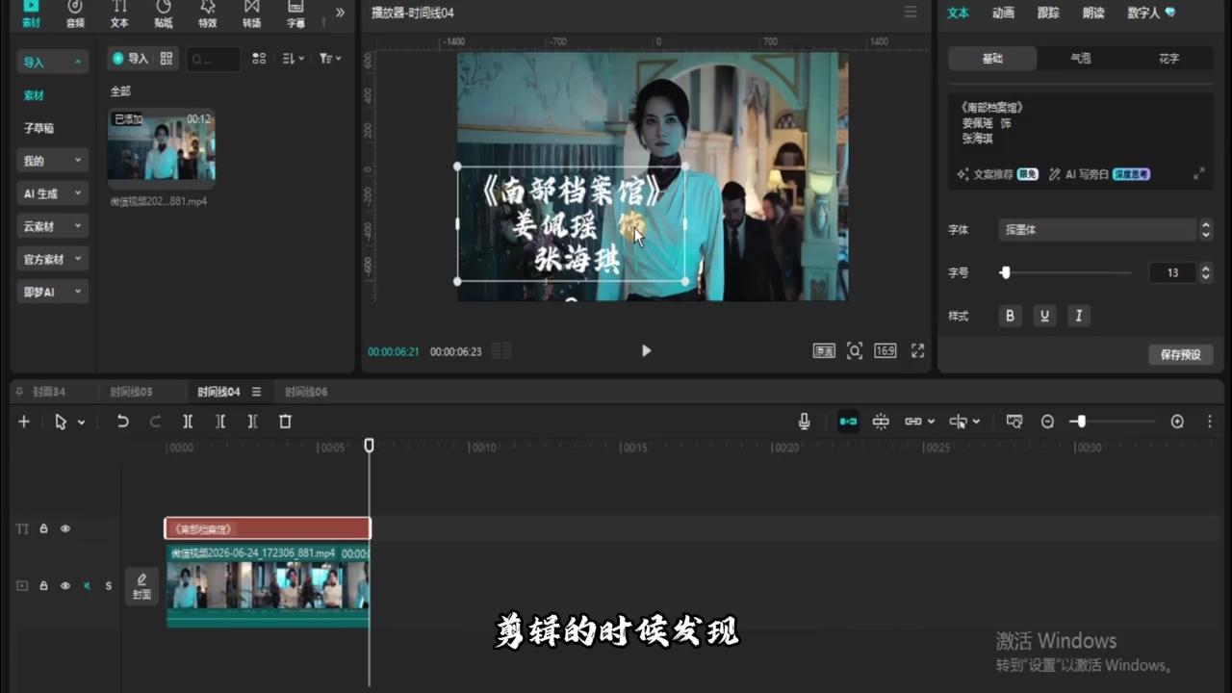
Task: Toggle main track magnet
Action: (848, 422)
